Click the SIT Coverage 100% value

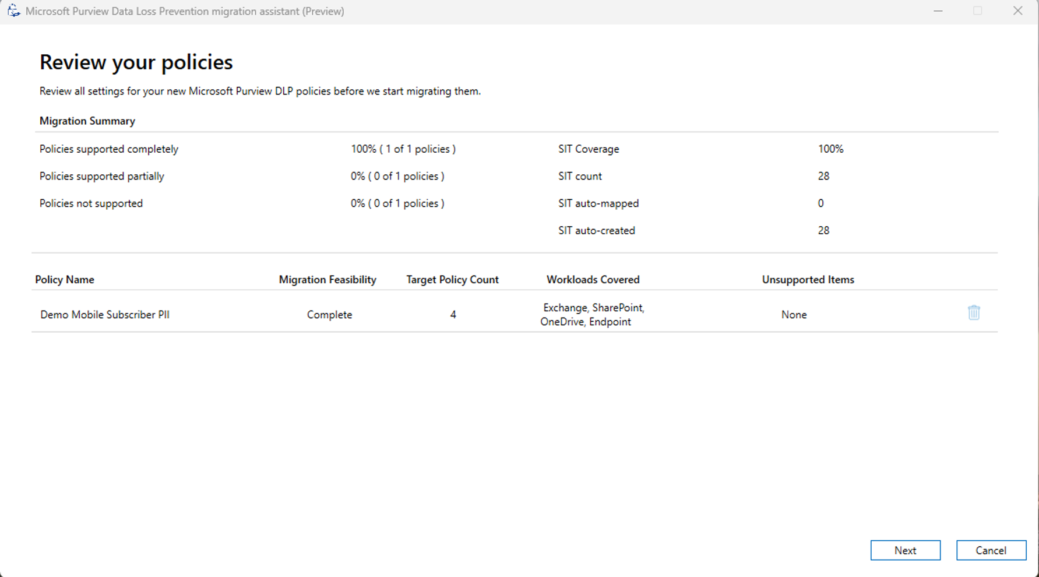[831, 149]
